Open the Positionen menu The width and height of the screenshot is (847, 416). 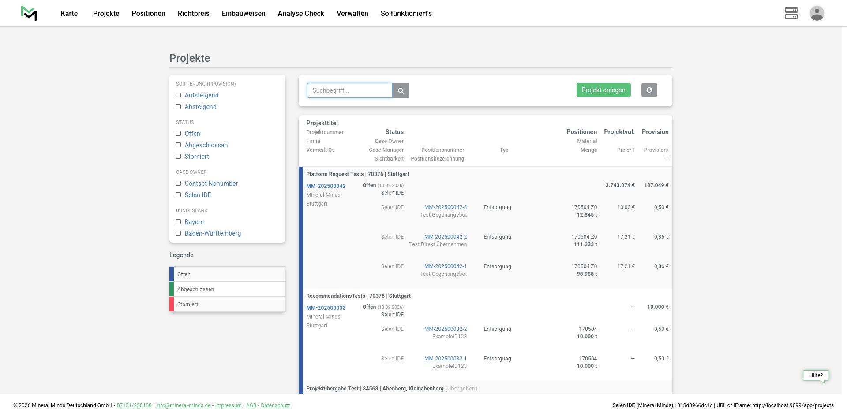tap(148, 13)
